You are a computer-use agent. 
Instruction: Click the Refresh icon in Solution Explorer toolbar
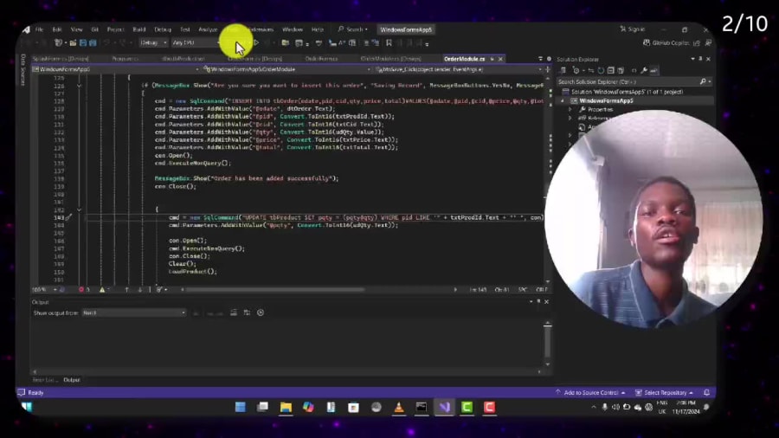coord(602,70)
